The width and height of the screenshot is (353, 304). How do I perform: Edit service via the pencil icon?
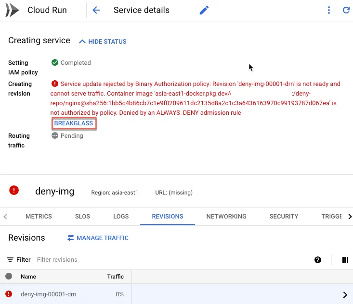(204, 10)
